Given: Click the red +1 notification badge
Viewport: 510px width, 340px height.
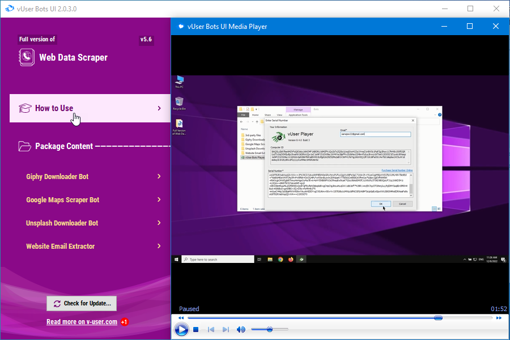Looking at the screenshot, I should (125, 322).
